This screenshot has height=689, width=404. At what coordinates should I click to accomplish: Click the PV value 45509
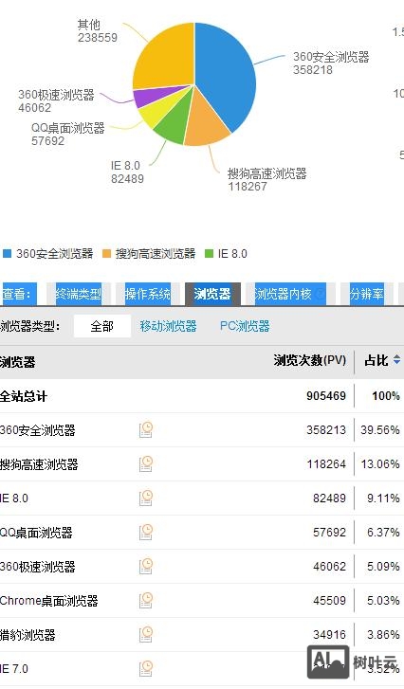(x=330, y=601)
